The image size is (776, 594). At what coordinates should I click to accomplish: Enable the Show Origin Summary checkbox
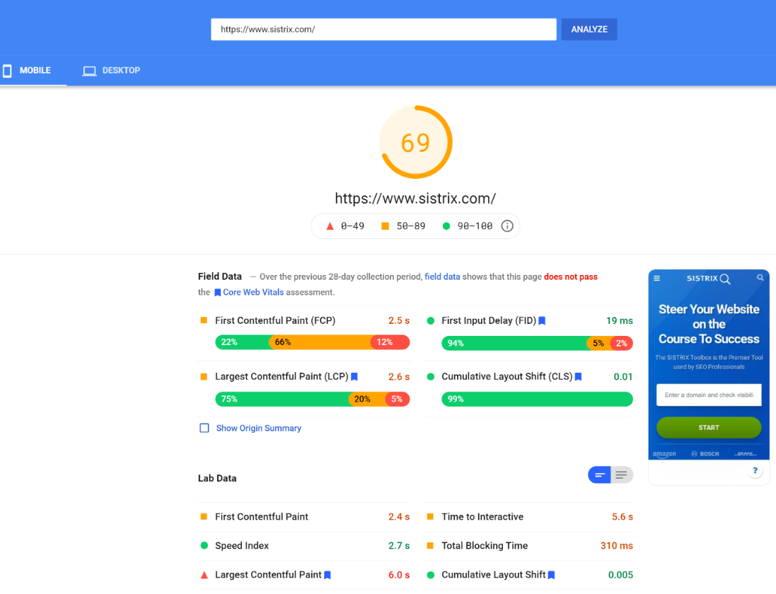click(x=204, y=428)
